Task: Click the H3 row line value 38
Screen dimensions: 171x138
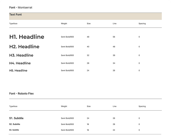Action: (x=114, y=55)
